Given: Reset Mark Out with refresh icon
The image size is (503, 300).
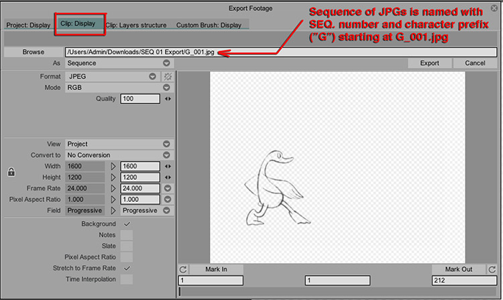Looking at the screenshot, I should [492, 270].
